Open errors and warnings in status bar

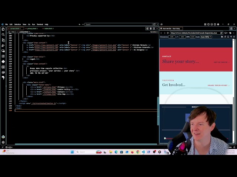tap(9, 147)
